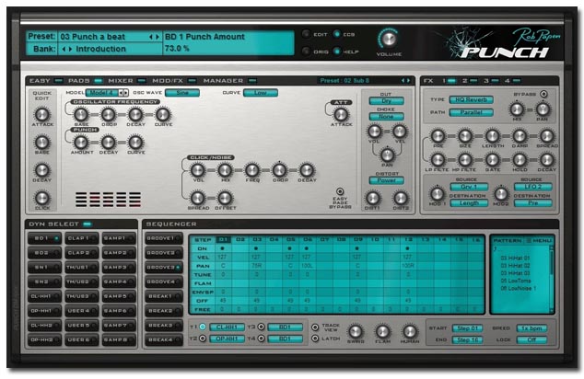584x379 pixels.
Task: Adjust the Quick Edit ATTACK knob
Action: click(x=41, y=114)
